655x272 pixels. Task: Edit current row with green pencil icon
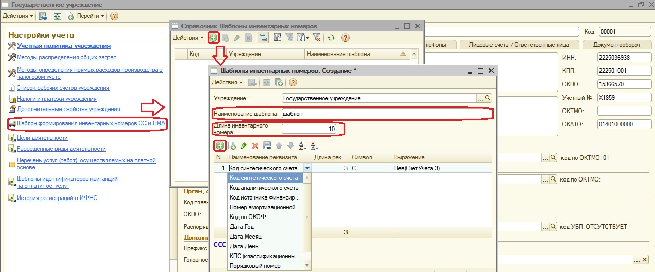tap(243, 146)
